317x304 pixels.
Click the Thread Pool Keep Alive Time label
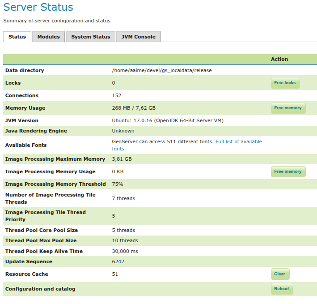(44, 251)
